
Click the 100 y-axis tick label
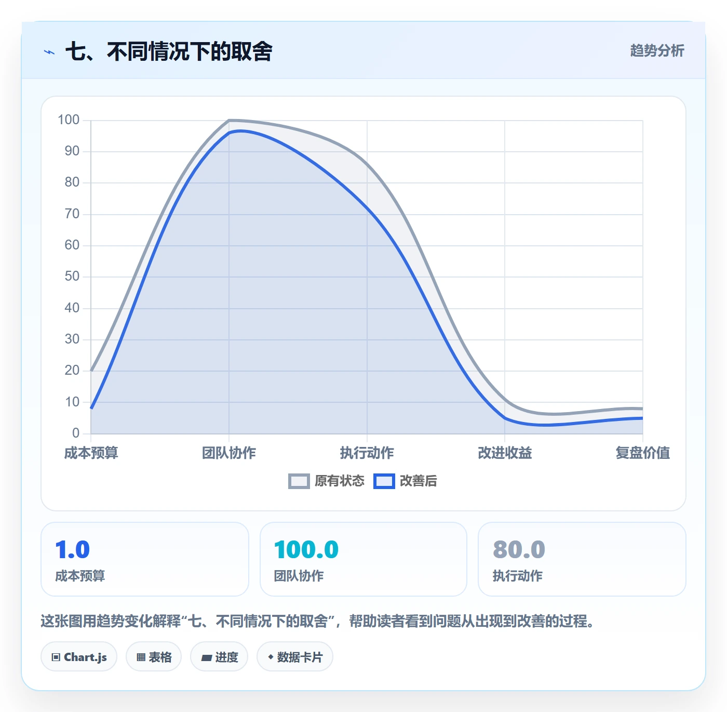(x=69, y=120)
